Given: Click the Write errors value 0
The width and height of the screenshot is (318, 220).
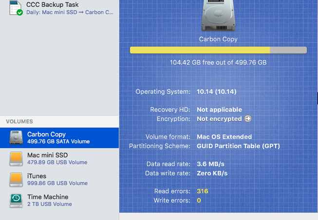Looking at the screenshot, I should (199, 201).
